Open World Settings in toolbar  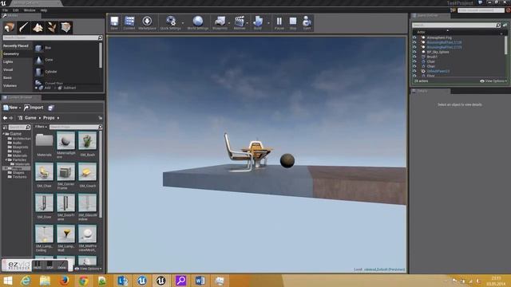click(x=198, y=23)
